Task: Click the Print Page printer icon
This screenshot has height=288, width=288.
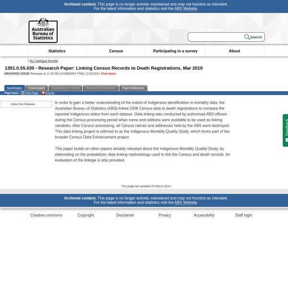Action: click(x=23, y=93)
